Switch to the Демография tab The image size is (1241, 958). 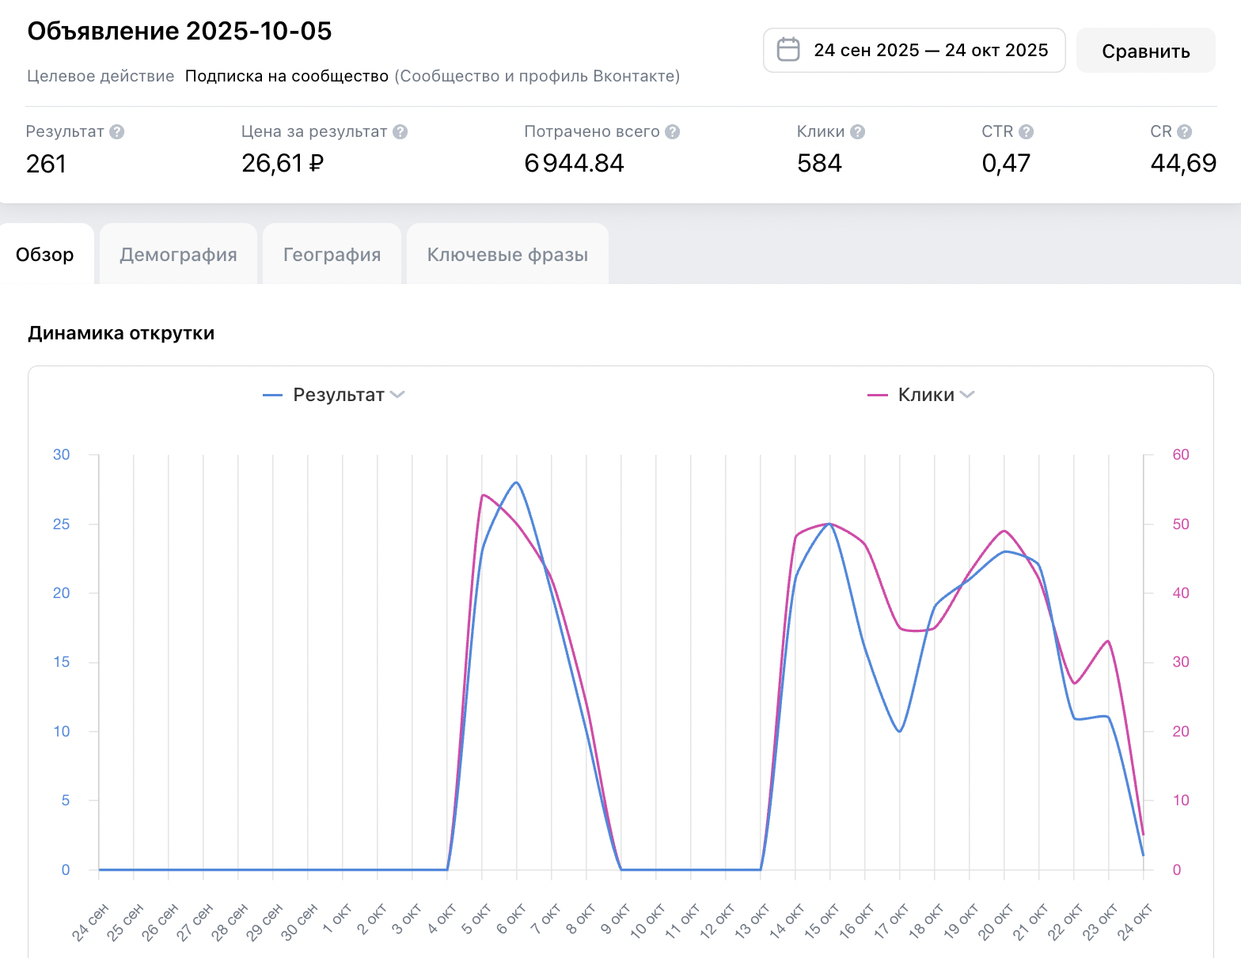click(178, 255)
